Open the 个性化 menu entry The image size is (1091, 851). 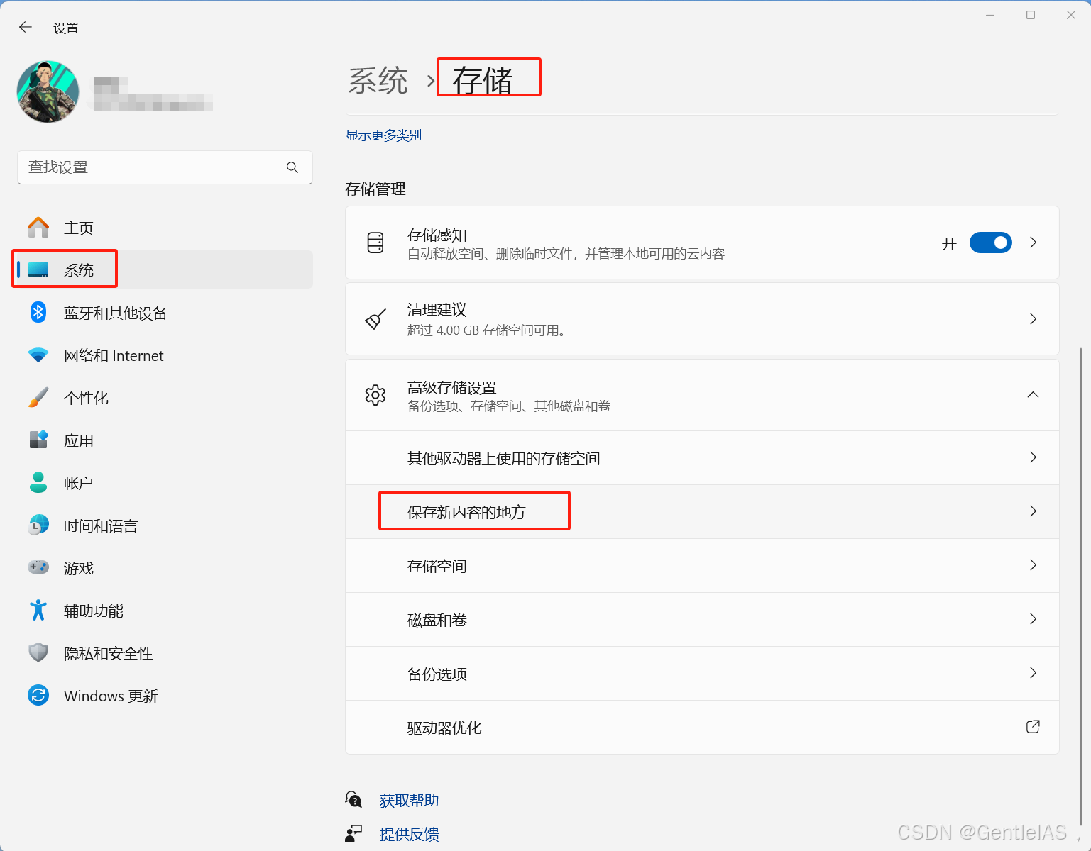(85, 397)
